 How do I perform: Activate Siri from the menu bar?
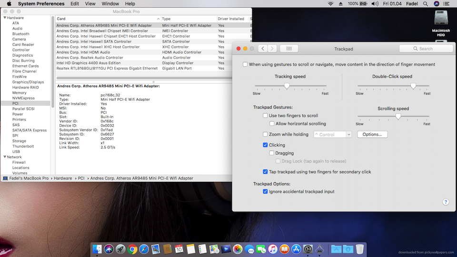pyautogui.click(x=437, y=4)
